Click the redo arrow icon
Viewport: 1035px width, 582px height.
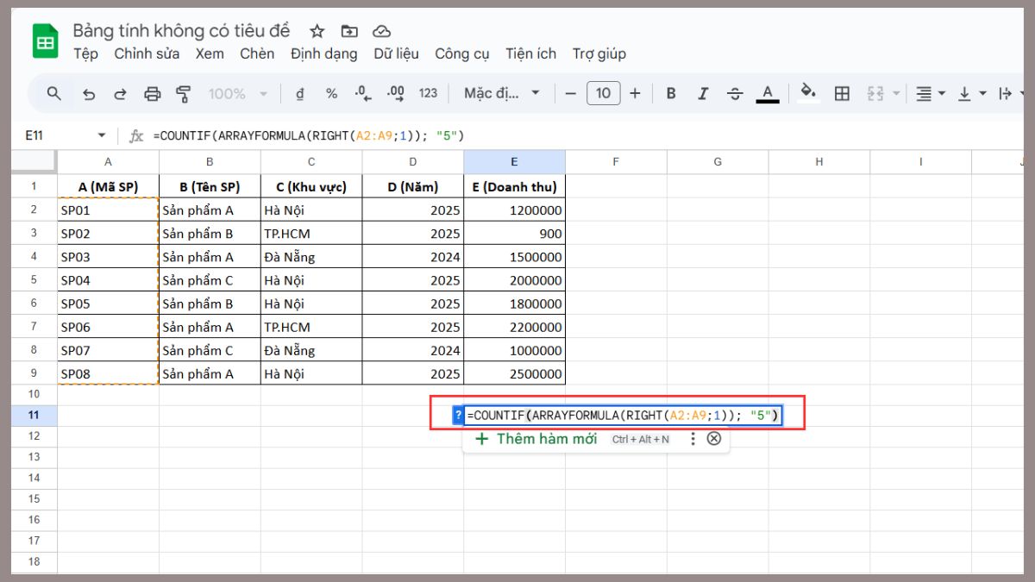(120, 94)
